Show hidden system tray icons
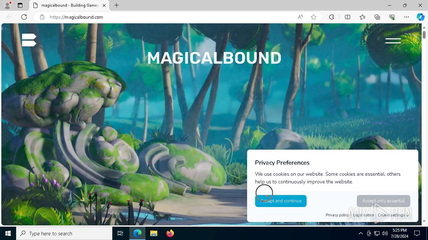This screenshot has height=240, width=428. tap(360, 233)
